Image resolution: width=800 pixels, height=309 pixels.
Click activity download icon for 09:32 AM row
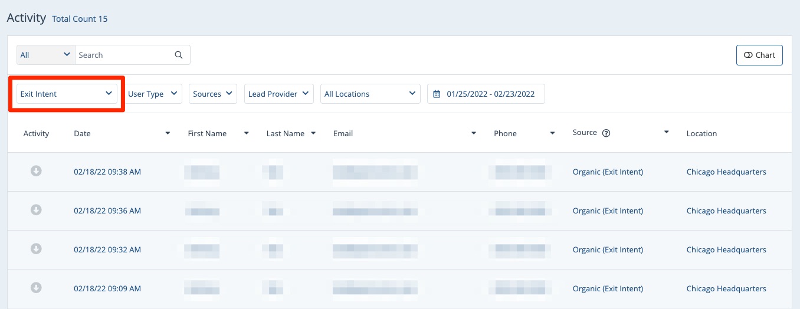pos(36,249)
